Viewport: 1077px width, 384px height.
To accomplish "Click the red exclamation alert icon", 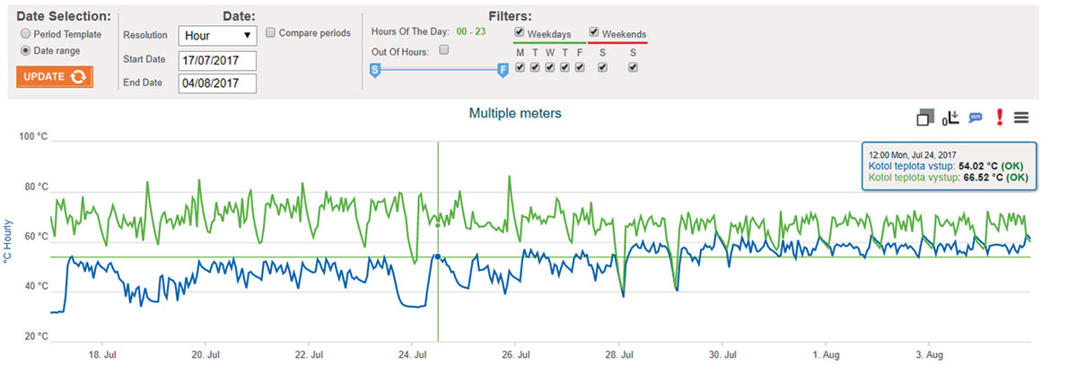I will point(999,118).
